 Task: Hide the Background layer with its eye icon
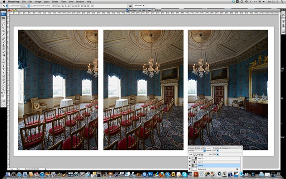click(x=190, y=169)
